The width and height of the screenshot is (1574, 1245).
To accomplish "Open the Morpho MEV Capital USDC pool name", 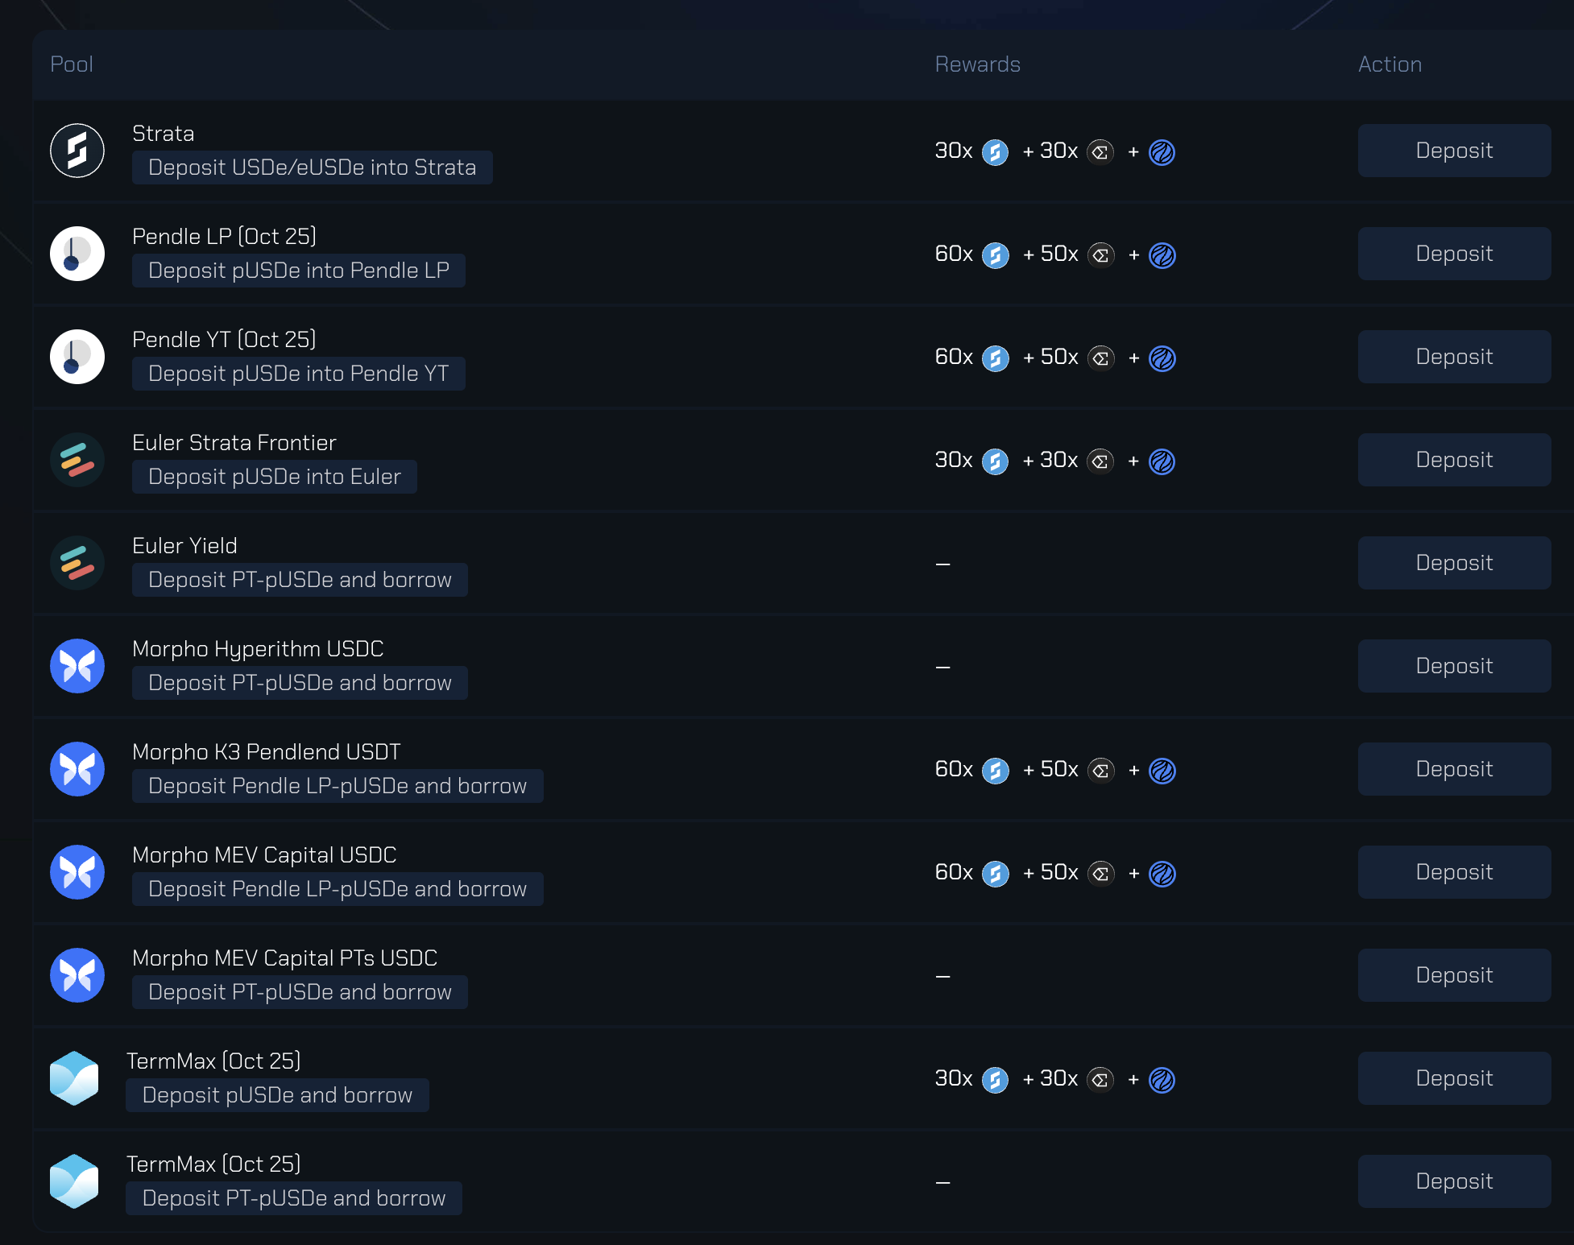I will pos(264,854).
